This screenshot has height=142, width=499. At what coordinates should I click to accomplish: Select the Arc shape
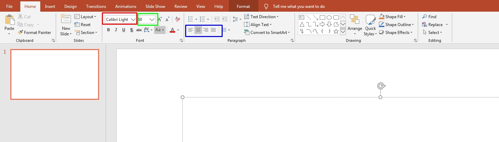click(x=309, y=31)
